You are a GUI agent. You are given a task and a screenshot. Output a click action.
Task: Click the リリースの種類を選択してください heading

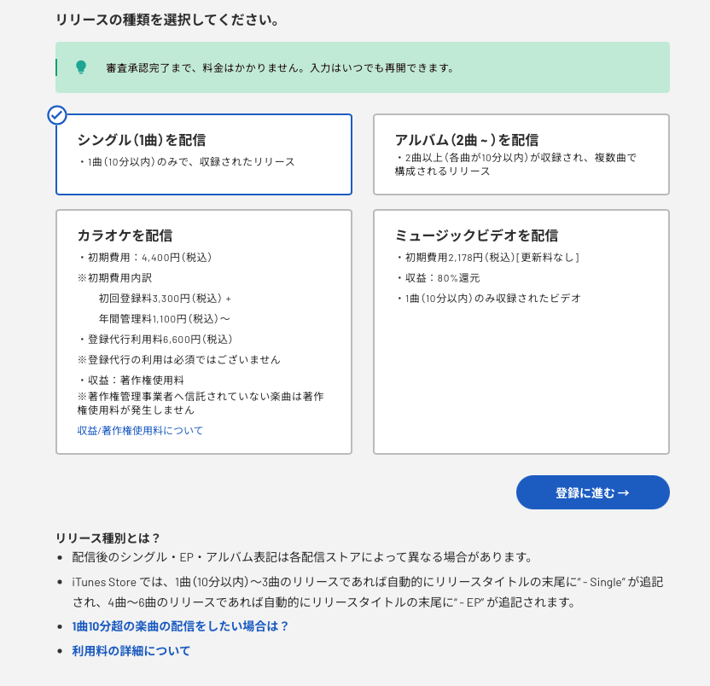point(167,19)
